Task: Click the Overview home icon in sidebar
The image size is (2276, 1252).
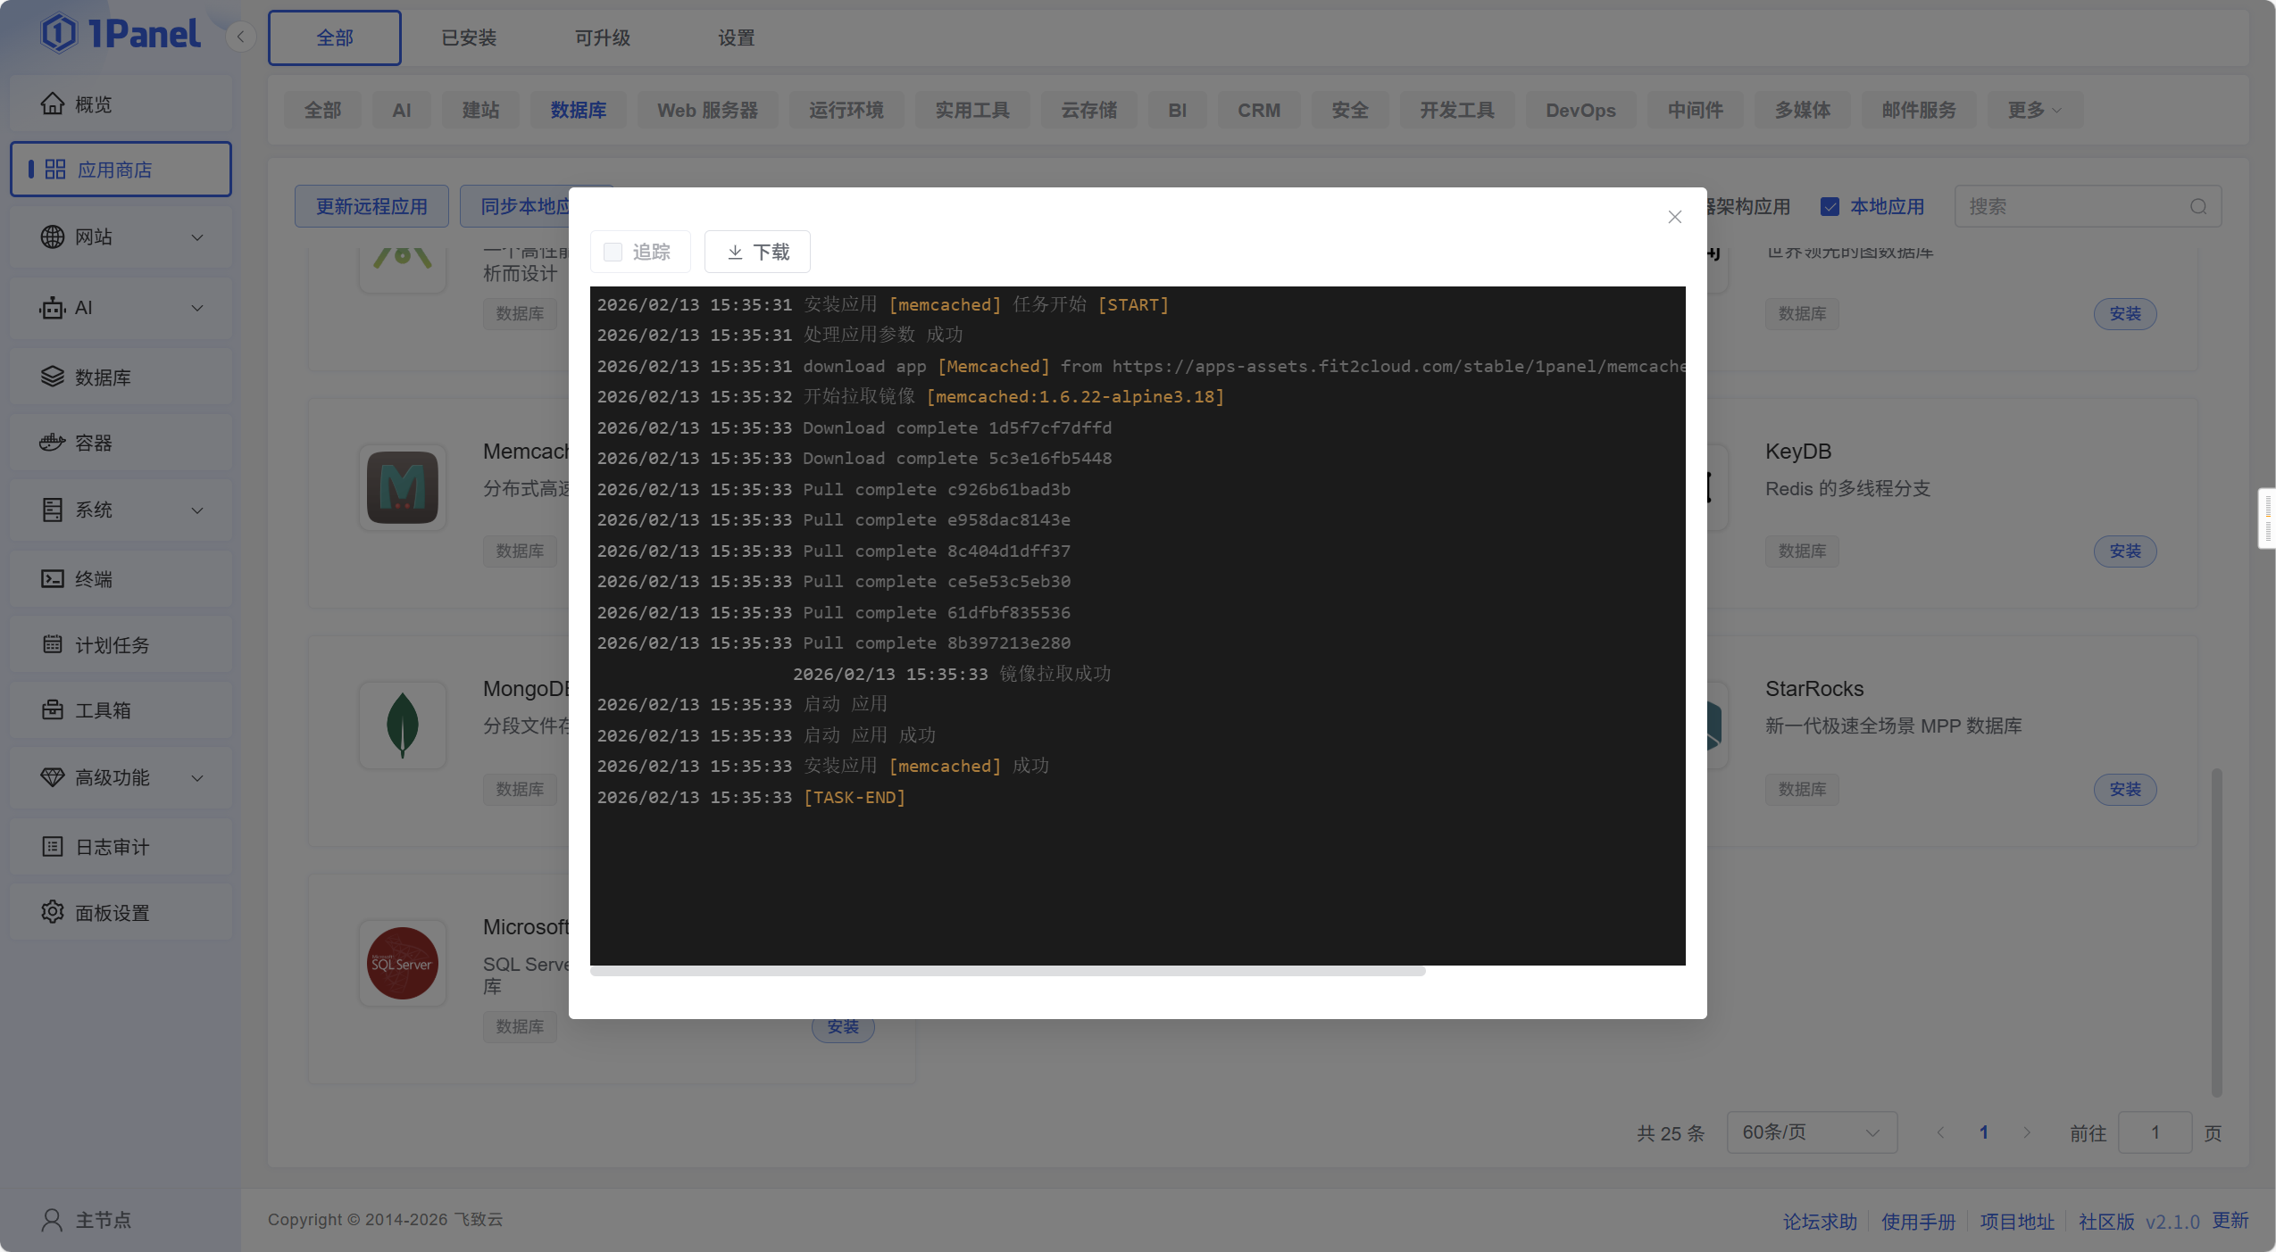Action: 53,104
